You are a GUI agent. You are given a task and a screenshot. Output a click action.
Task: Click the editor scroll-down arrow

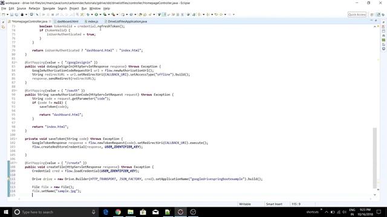(375, 195)
